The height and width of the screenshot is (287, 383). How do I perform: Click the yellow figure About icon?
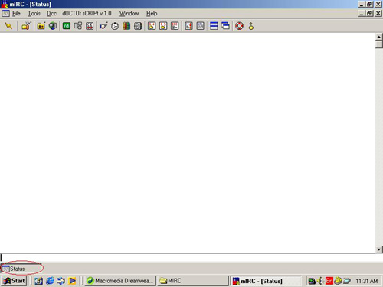tap(251, 26)
